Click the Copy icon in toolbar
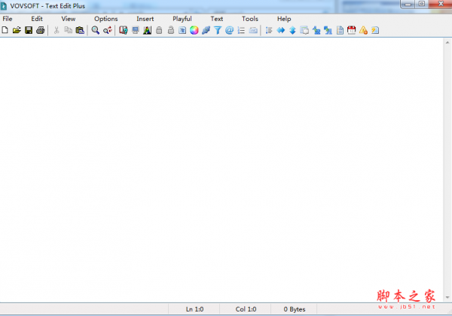This screenshot has width=452, height=316. pos(68,30)
